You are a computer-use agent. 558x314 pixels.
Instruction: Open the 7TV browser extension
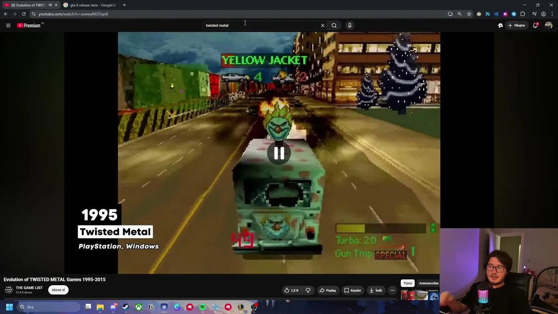coord(487,14)
